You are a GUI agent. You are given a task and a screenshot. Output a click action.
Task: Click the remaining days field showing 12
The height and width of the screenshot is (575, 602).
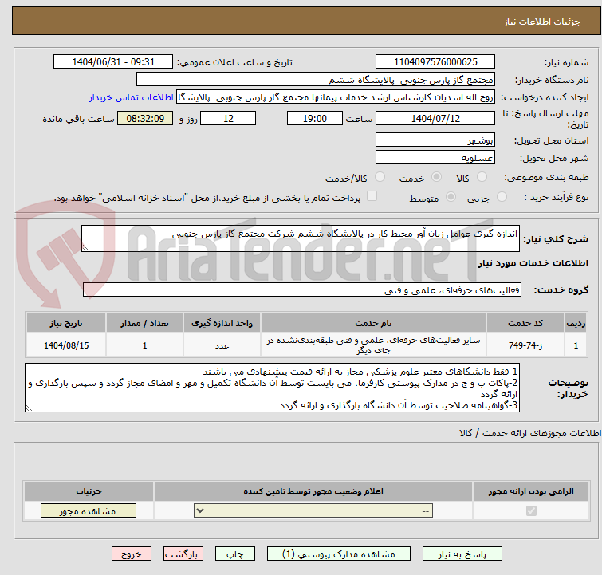(228, 118)
